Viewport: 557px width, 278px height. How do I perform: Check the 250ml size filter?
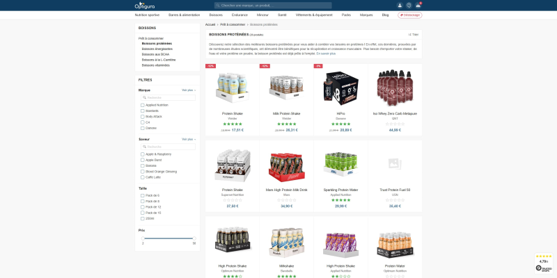[143, 218]
